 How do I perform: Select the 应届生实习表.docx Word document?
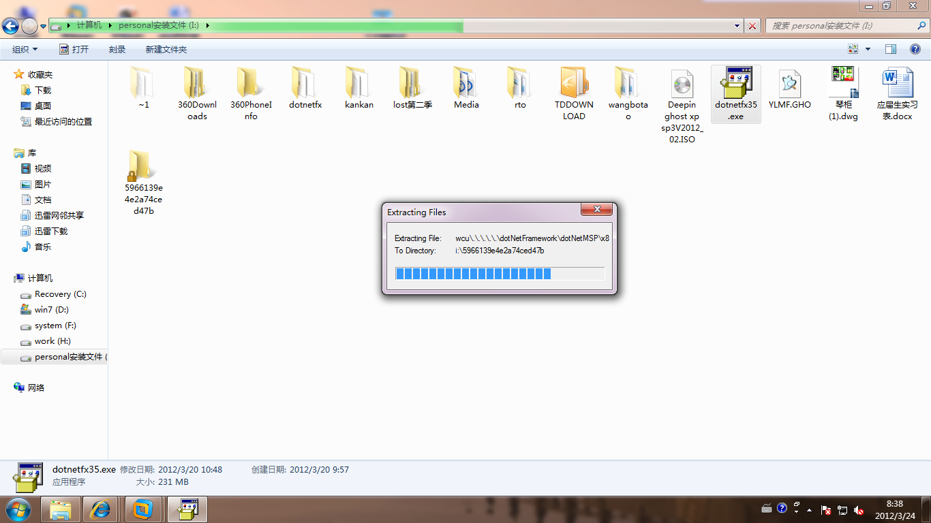[897, 84]
